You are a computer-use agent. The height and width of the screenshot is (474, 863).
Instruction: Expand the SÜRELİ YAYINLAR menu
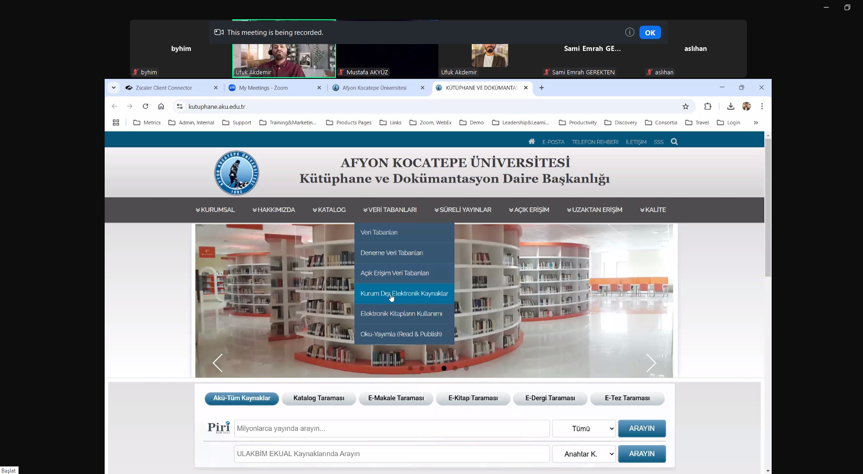point(463,210)
